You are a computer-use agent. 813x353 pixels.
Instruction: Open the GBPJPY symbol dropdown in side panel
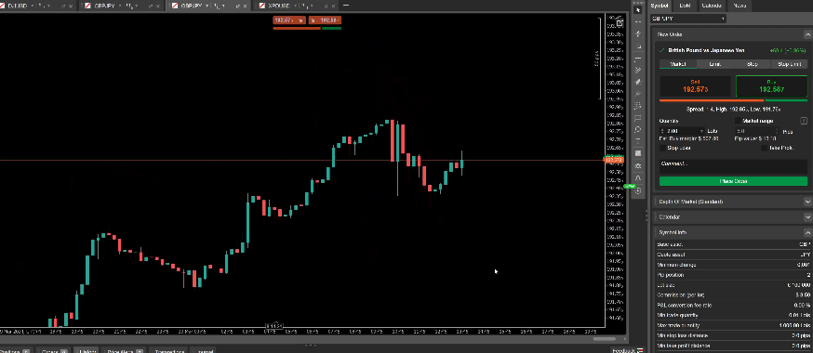688,19
